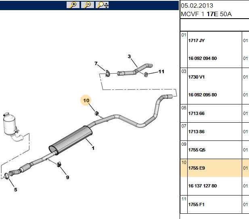Select the zoom and pan magnifier tool
The height and width of the screenshot is (219, 249).
102,5
